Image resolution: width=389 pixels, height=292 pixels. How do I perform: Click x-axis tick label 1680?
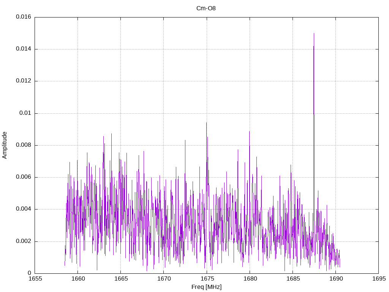tap(250, 279)
